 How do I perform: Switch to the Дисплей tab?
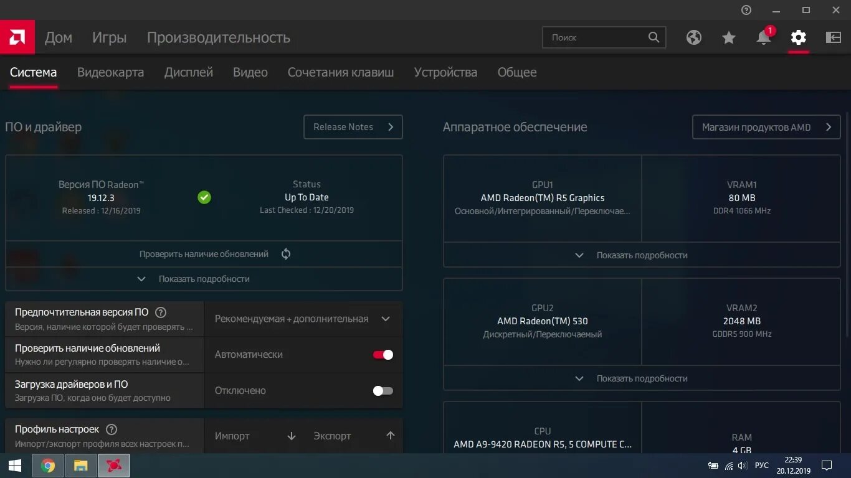click(189, 72)
